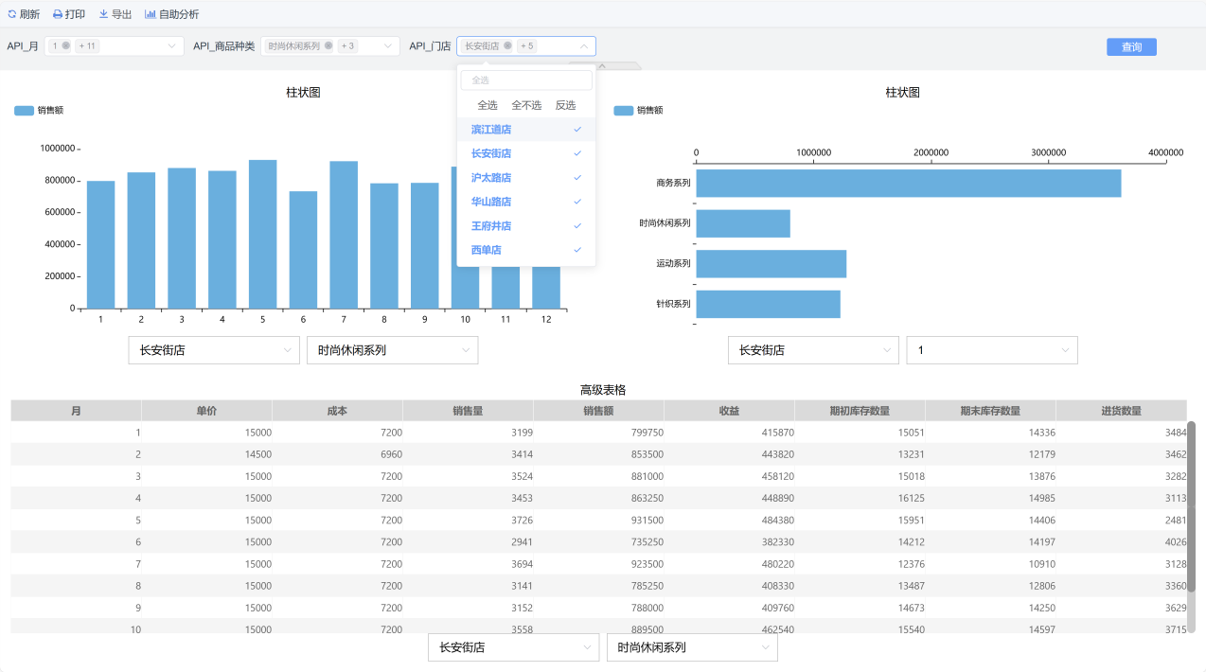This screenshot has width=1206, height=672.
Task: Click cell 14500 in 单价 column
Action: pos(206,454)
